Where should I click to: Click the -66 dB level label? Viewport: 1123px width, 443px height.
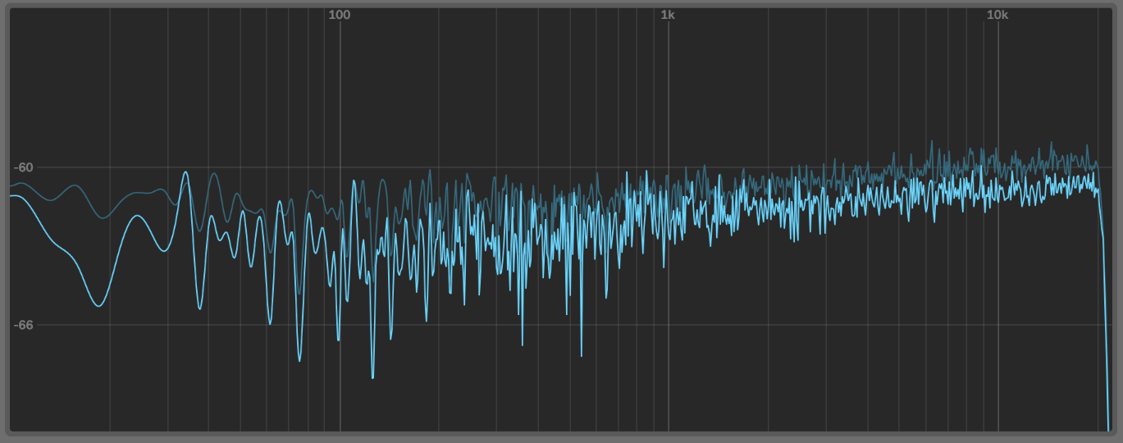(x=23, y=325)
